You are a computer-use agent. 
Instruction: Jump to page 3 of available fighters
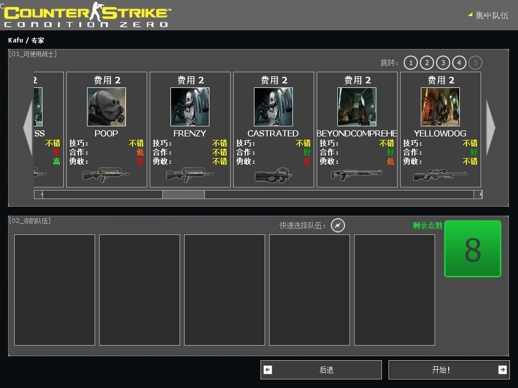point(443,63)
